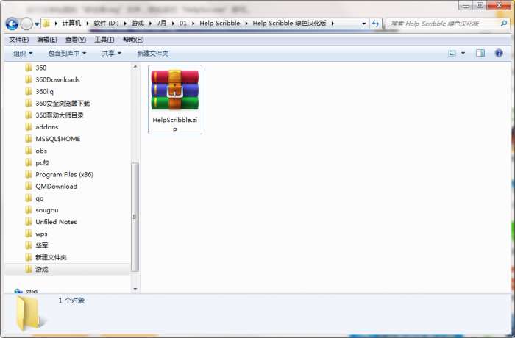Click the 新建文件夹 button
515x338 pixels.
click(x=153, y=53)
